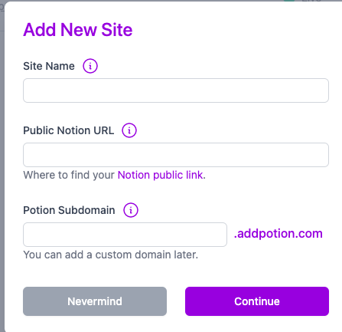
Task: Click the empty dialog area beside the heading
Action: click(230, 30)
